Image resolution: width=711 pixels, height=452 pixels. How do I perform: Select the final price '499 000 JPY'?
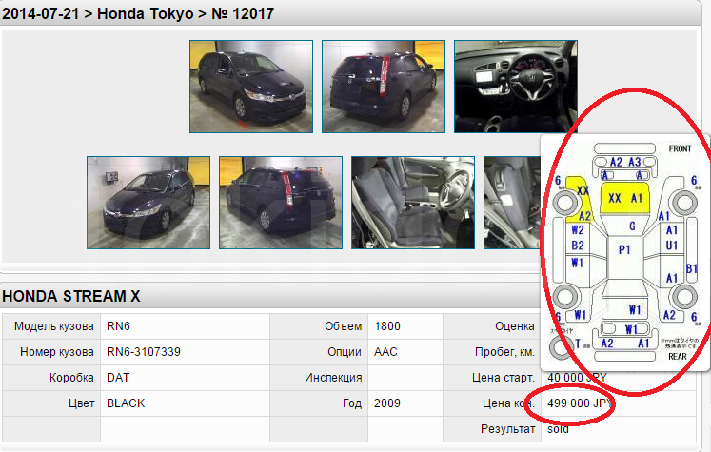(580, 403)
